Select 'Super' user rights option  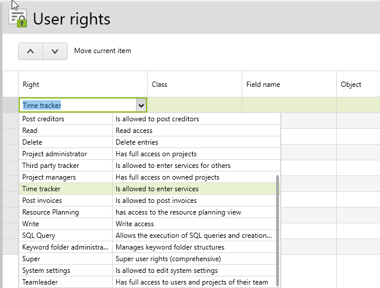click(31, 259)
